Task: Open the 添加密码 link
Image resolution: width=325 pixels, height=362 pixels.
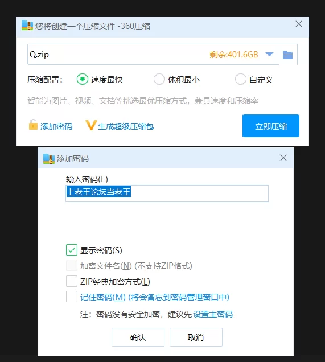Action: coord(56,126)
